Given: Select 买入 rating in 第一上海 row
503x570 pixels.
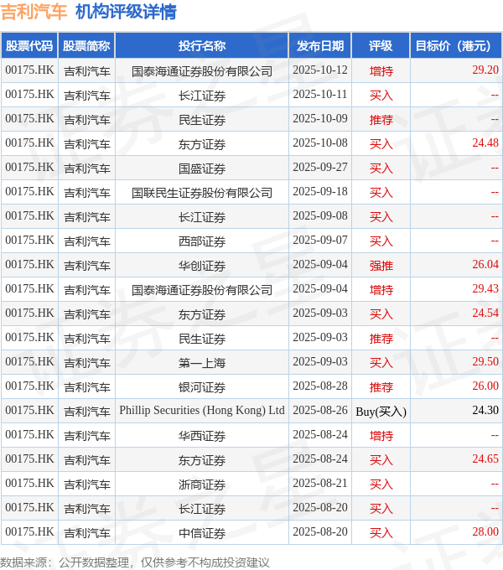Looking at the screenshot, I should tap(381, 363).
